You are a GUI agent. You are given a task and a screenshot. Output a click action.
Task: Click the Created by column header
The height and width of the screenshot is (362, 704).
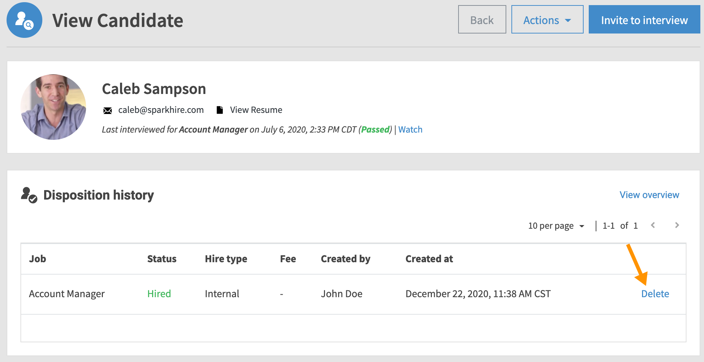(345, 259)
